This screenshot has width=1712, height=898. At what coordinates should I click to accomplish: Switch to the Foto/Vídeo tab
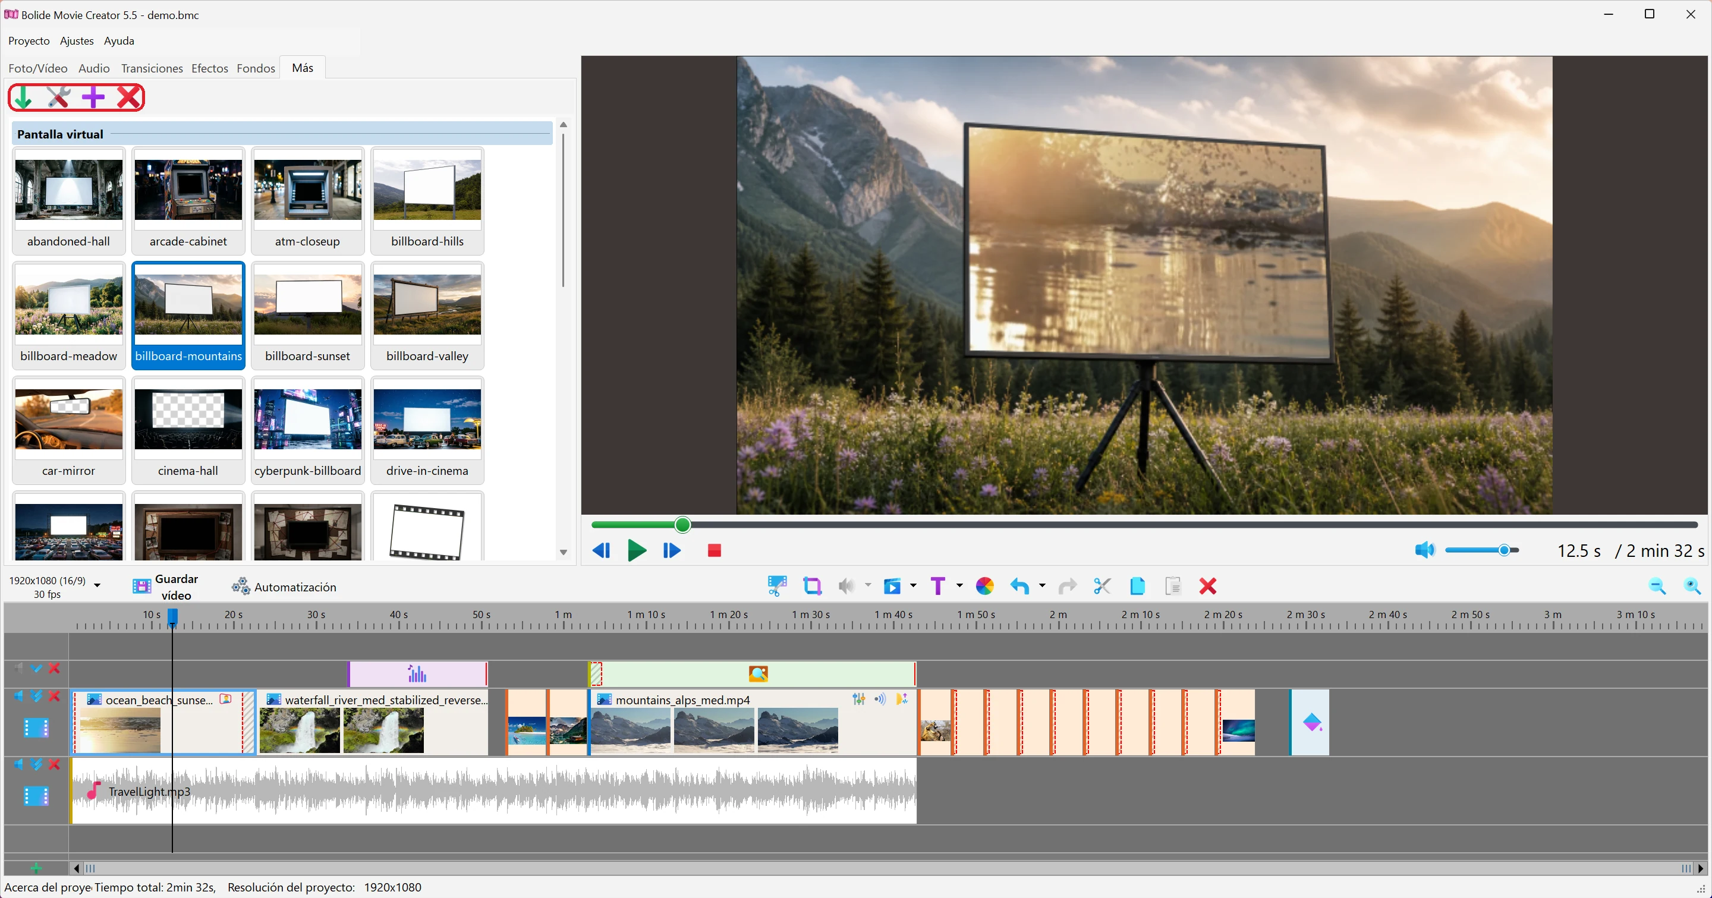click(38, 68)
